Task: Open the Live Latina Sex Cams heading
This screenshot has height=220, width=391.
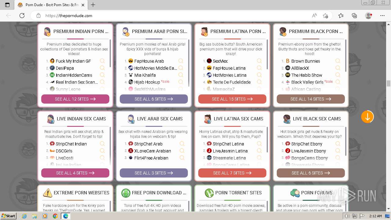Action: 239,119
